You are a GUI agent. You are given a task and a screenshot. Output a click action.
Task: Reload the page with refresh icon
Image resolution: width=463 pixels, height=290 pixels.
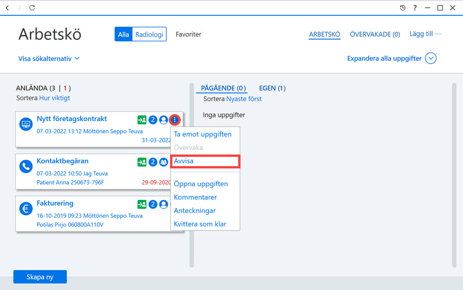32,8
